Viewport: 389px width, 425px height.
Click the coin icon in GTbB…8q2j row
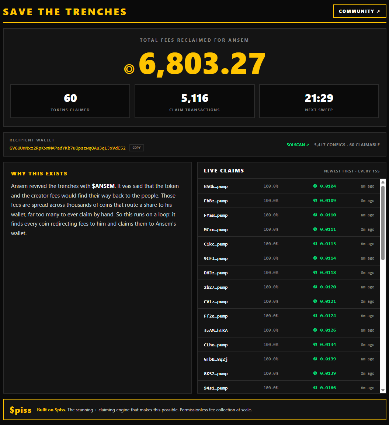pos(315,359)
